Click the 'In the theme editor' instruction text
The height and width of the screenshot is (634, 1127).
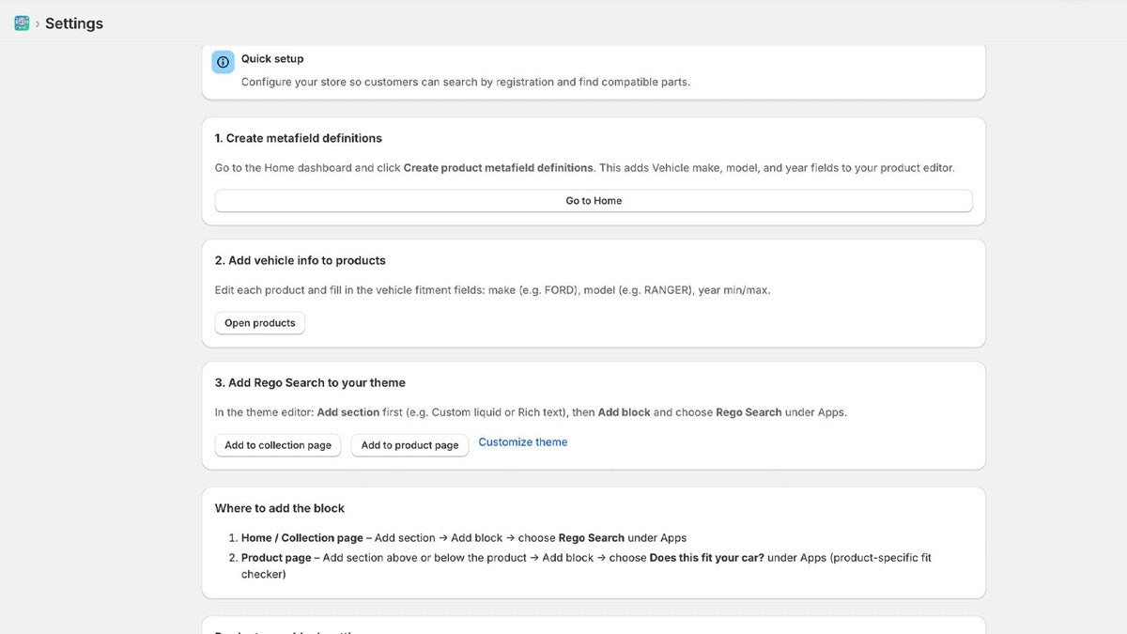coord(531,412)
